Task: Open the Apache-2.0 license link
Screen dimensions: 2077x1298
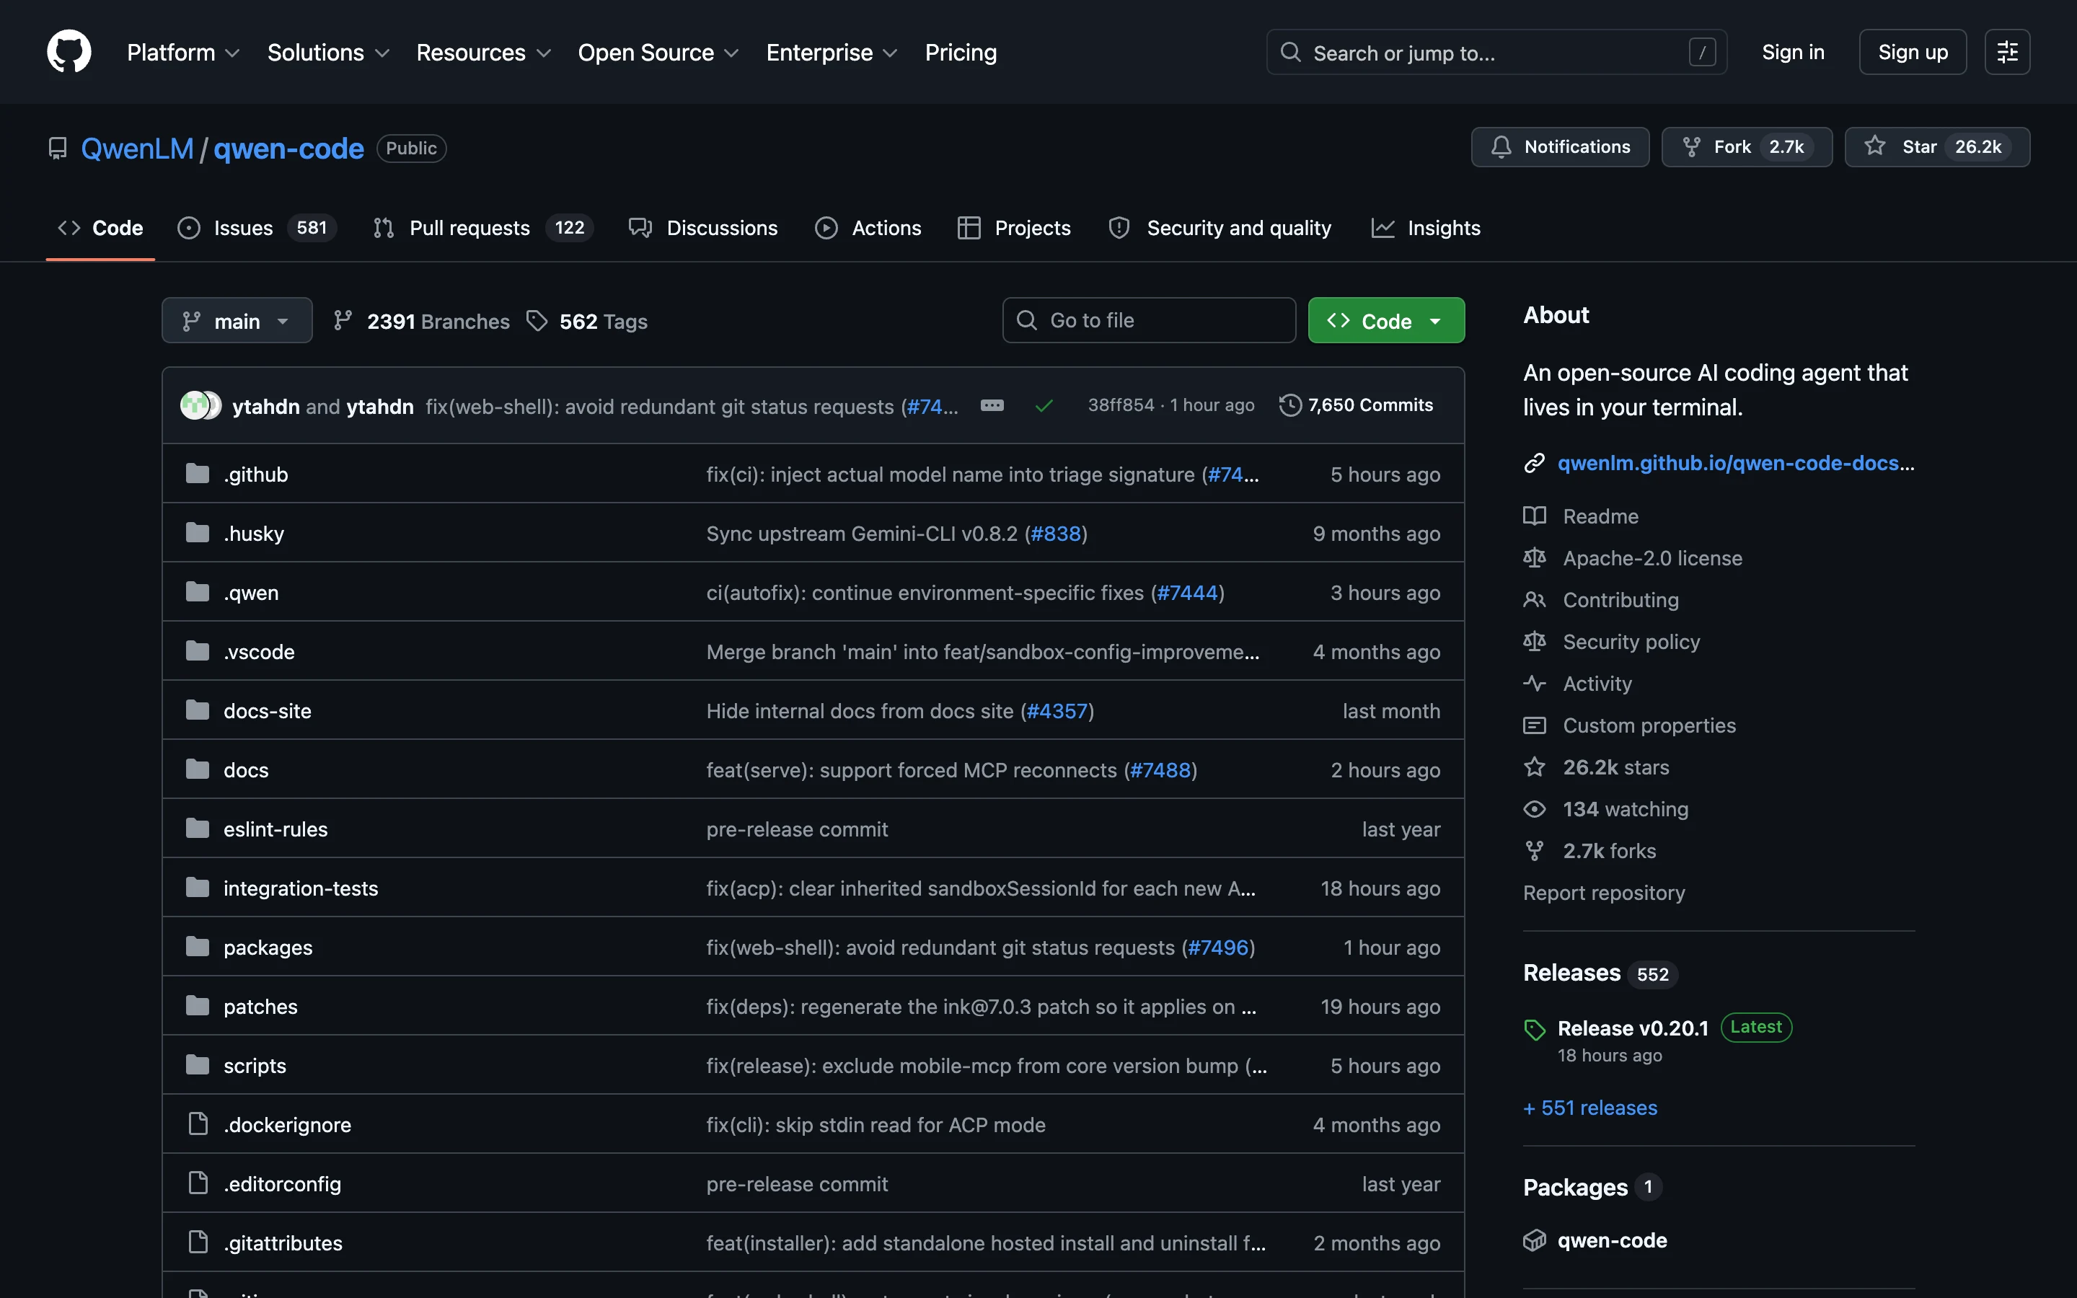Action: tap(1652, 558)
